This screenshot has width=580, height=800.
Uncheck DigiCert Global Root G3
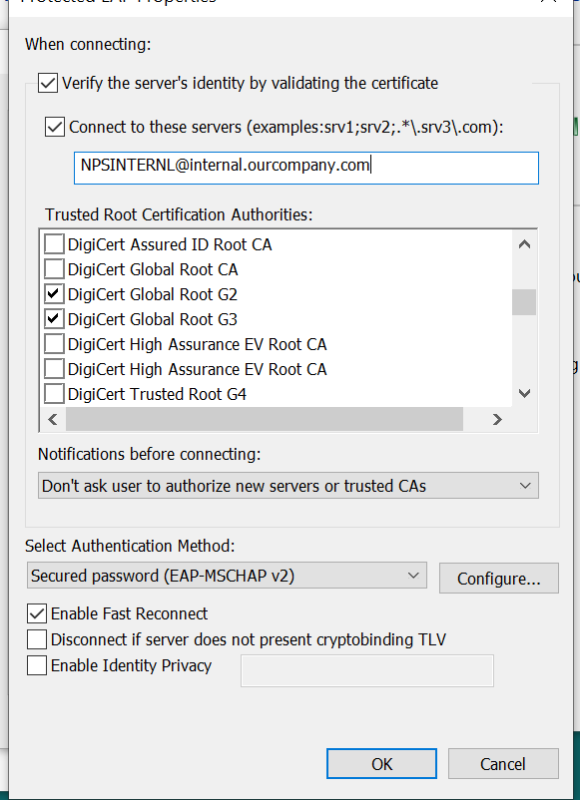(54, 318)
